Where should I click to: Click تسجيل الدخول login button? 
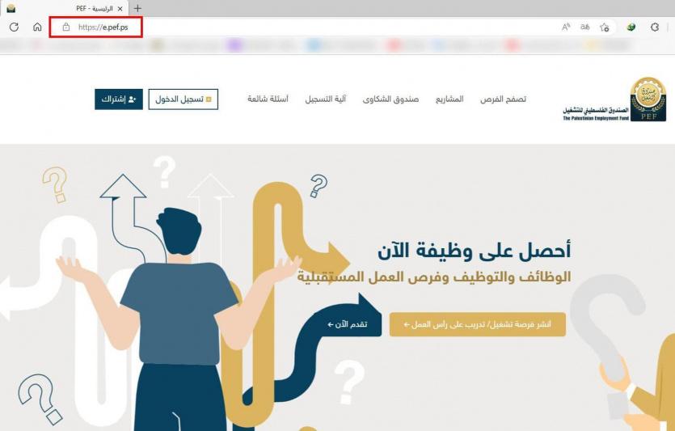click(x=184, y=99)
